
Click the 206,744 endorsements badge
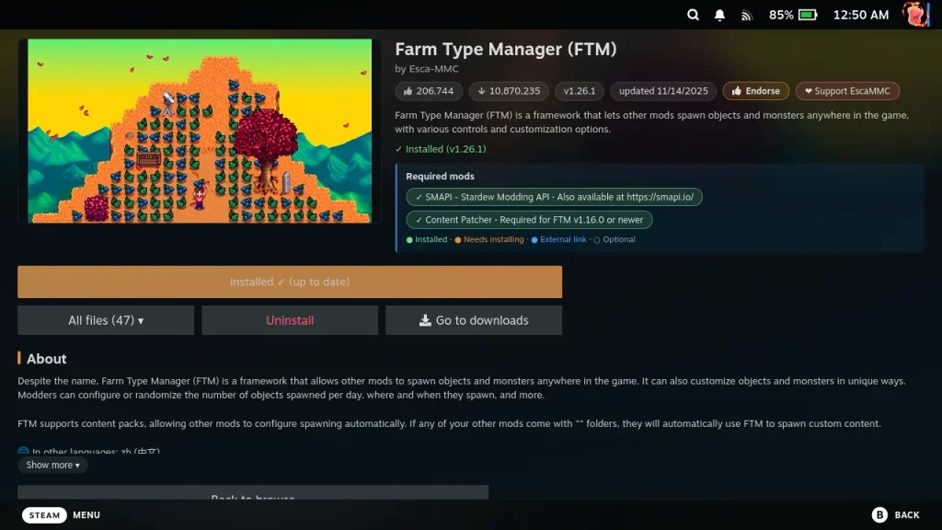(x=429, y=91)
